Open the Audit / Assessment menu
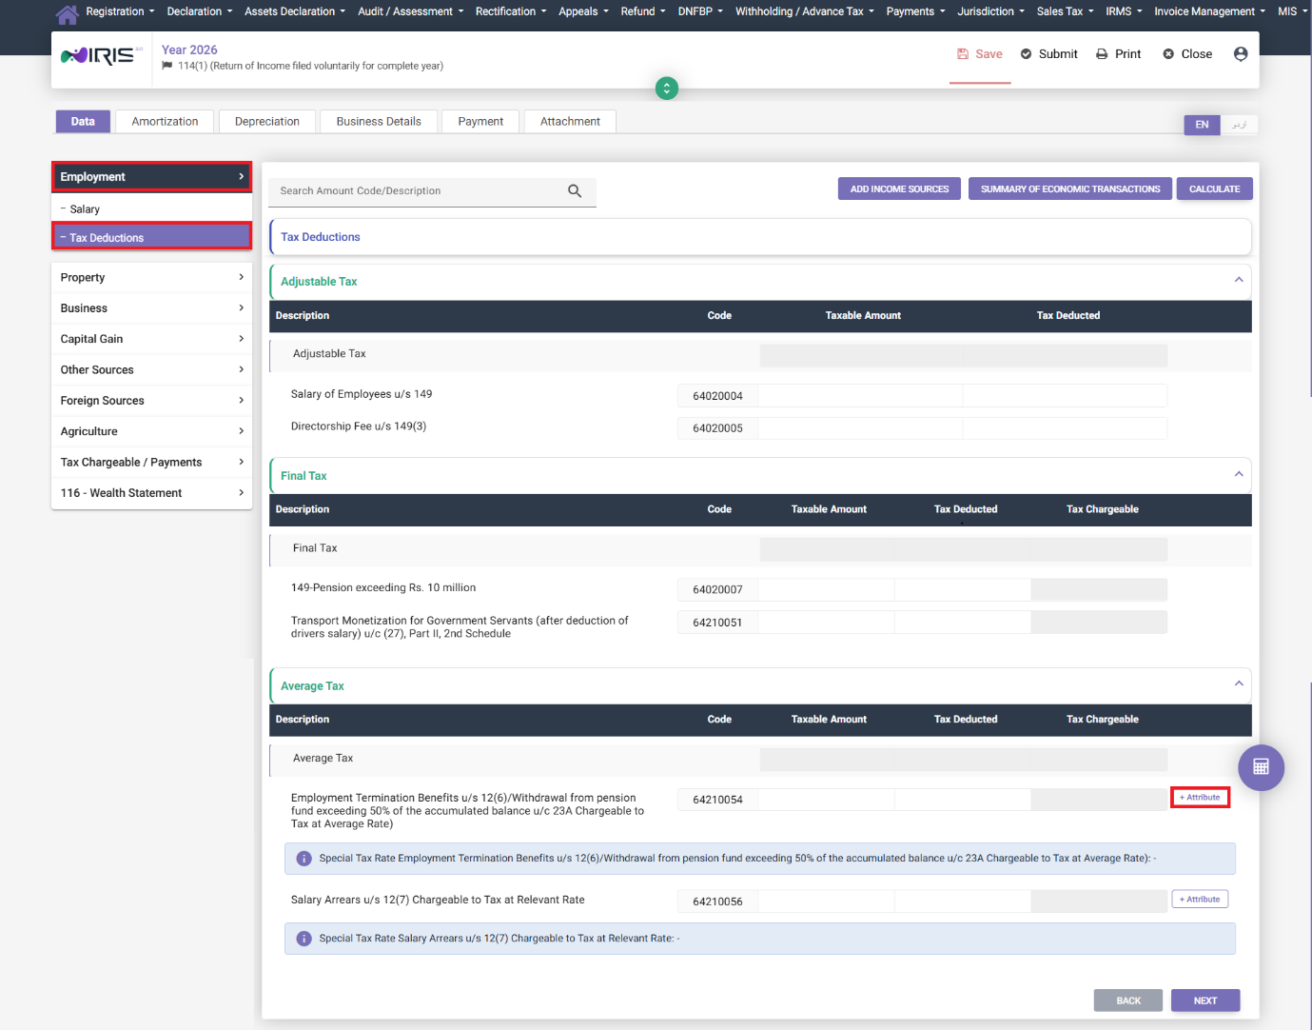Image resolution: width=1312 pixels, height=1030 pixels. click(x=411, y=11)
